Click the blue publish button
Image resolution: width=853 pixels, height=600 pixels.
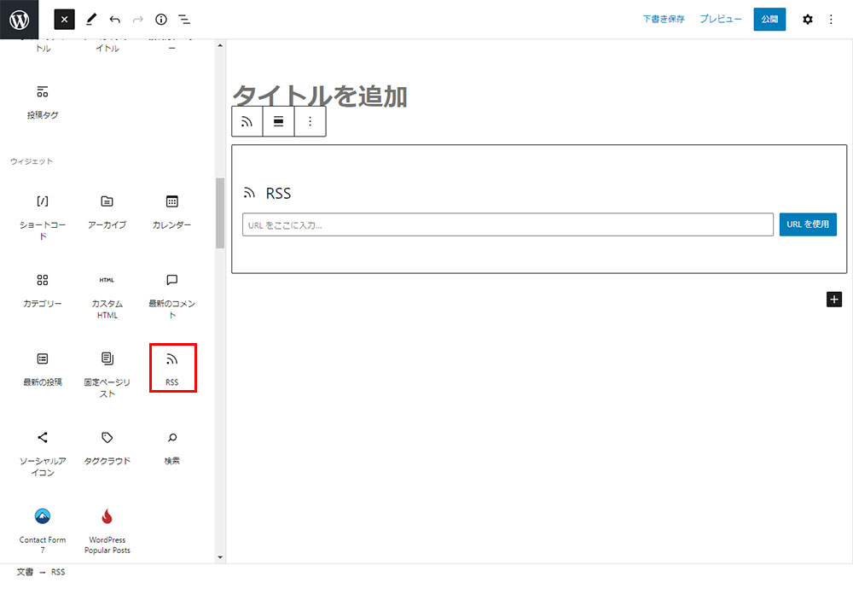[x=769, y=19]
